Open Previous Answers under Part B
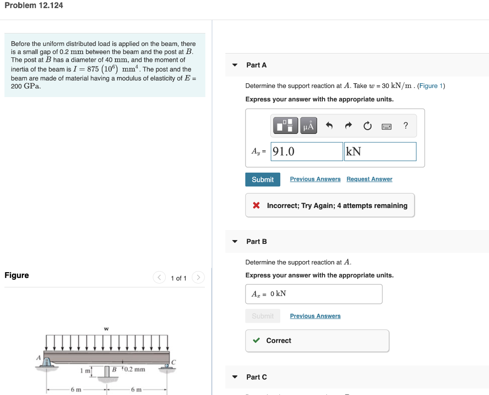This screenshot has height=395, width=489. click(315, 316)
